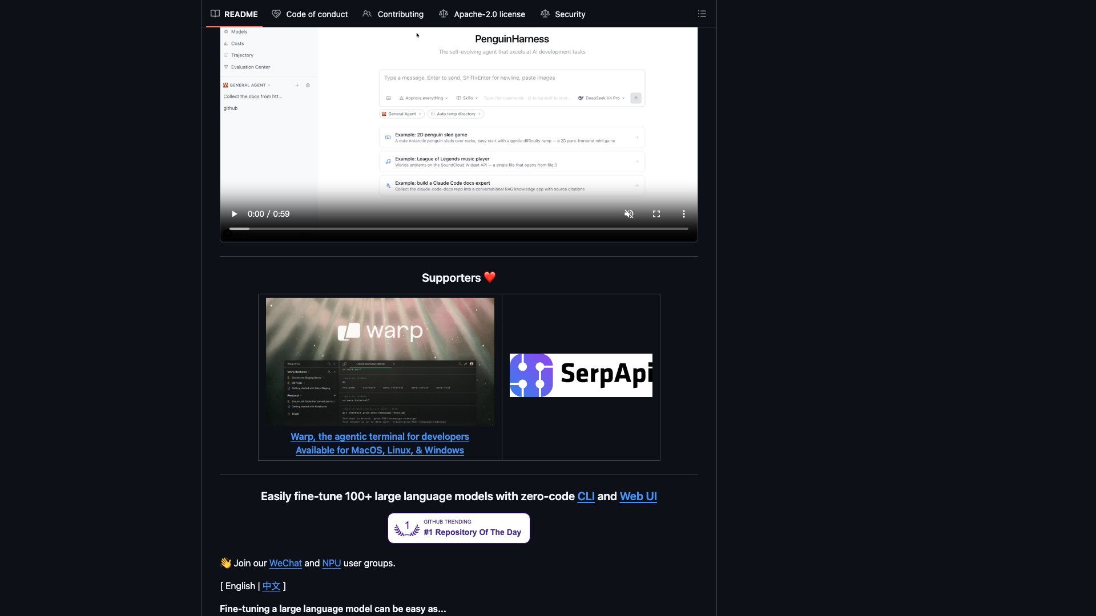Screen dimensions: 1096x616
Task: Follow the CLI link
Action: point(586,496)
